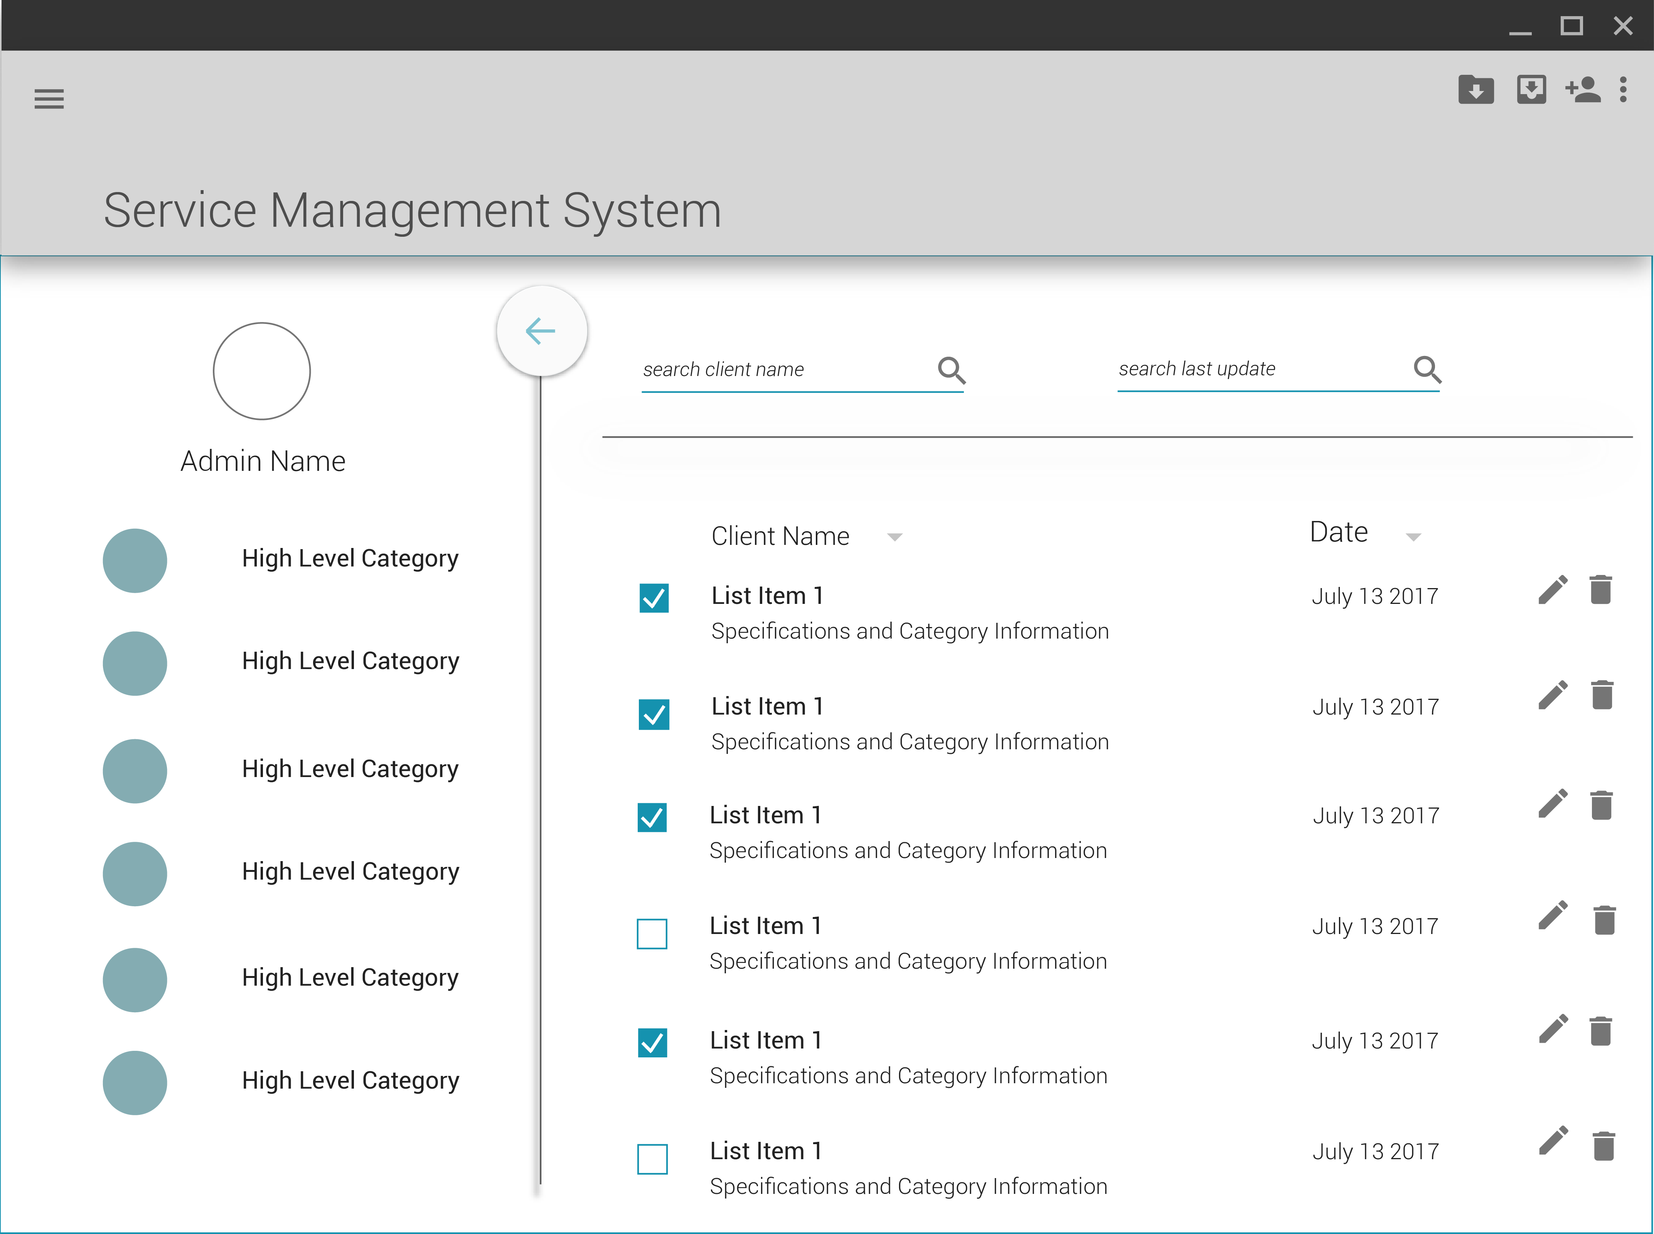The height and width of the screenshot is (1234, 1654).
Task: Click the pencil icon on the second list row
Action: click(x=1553, y=695)
